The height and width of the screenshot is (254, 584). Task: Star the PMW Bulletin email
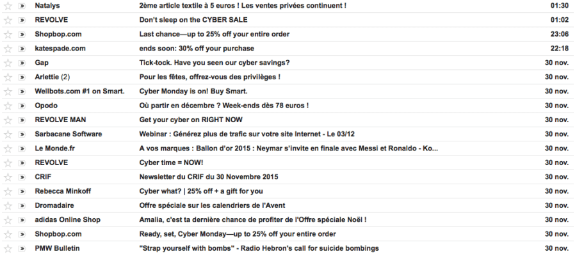(x=8, y=248)
